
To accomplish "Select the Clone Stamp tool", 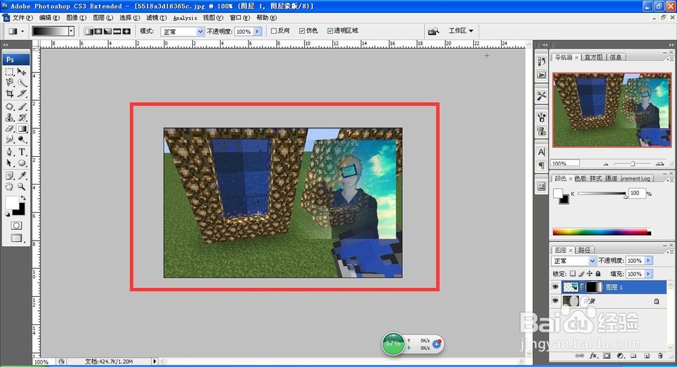I will [9, 118].
